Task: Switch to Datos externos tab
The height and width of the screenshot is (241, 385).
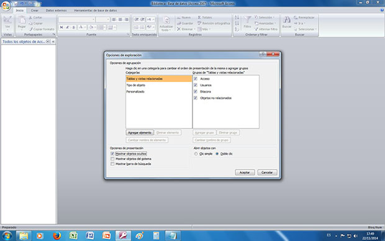Action: [x=56, y=11]
